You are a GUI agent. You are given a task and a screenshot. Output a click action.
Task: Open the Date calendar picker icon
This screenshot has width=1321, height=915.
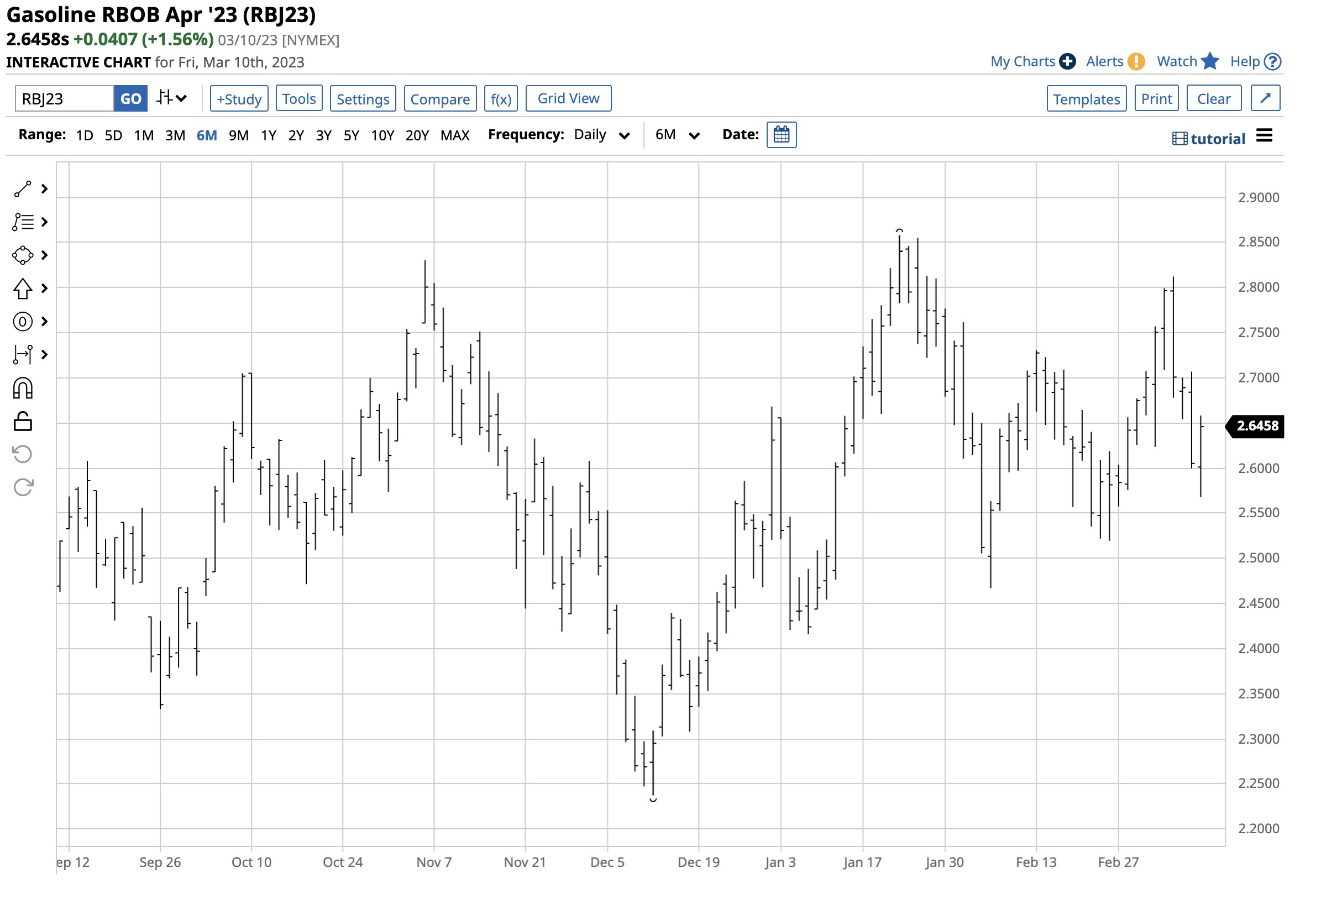[x=783, y=135]
